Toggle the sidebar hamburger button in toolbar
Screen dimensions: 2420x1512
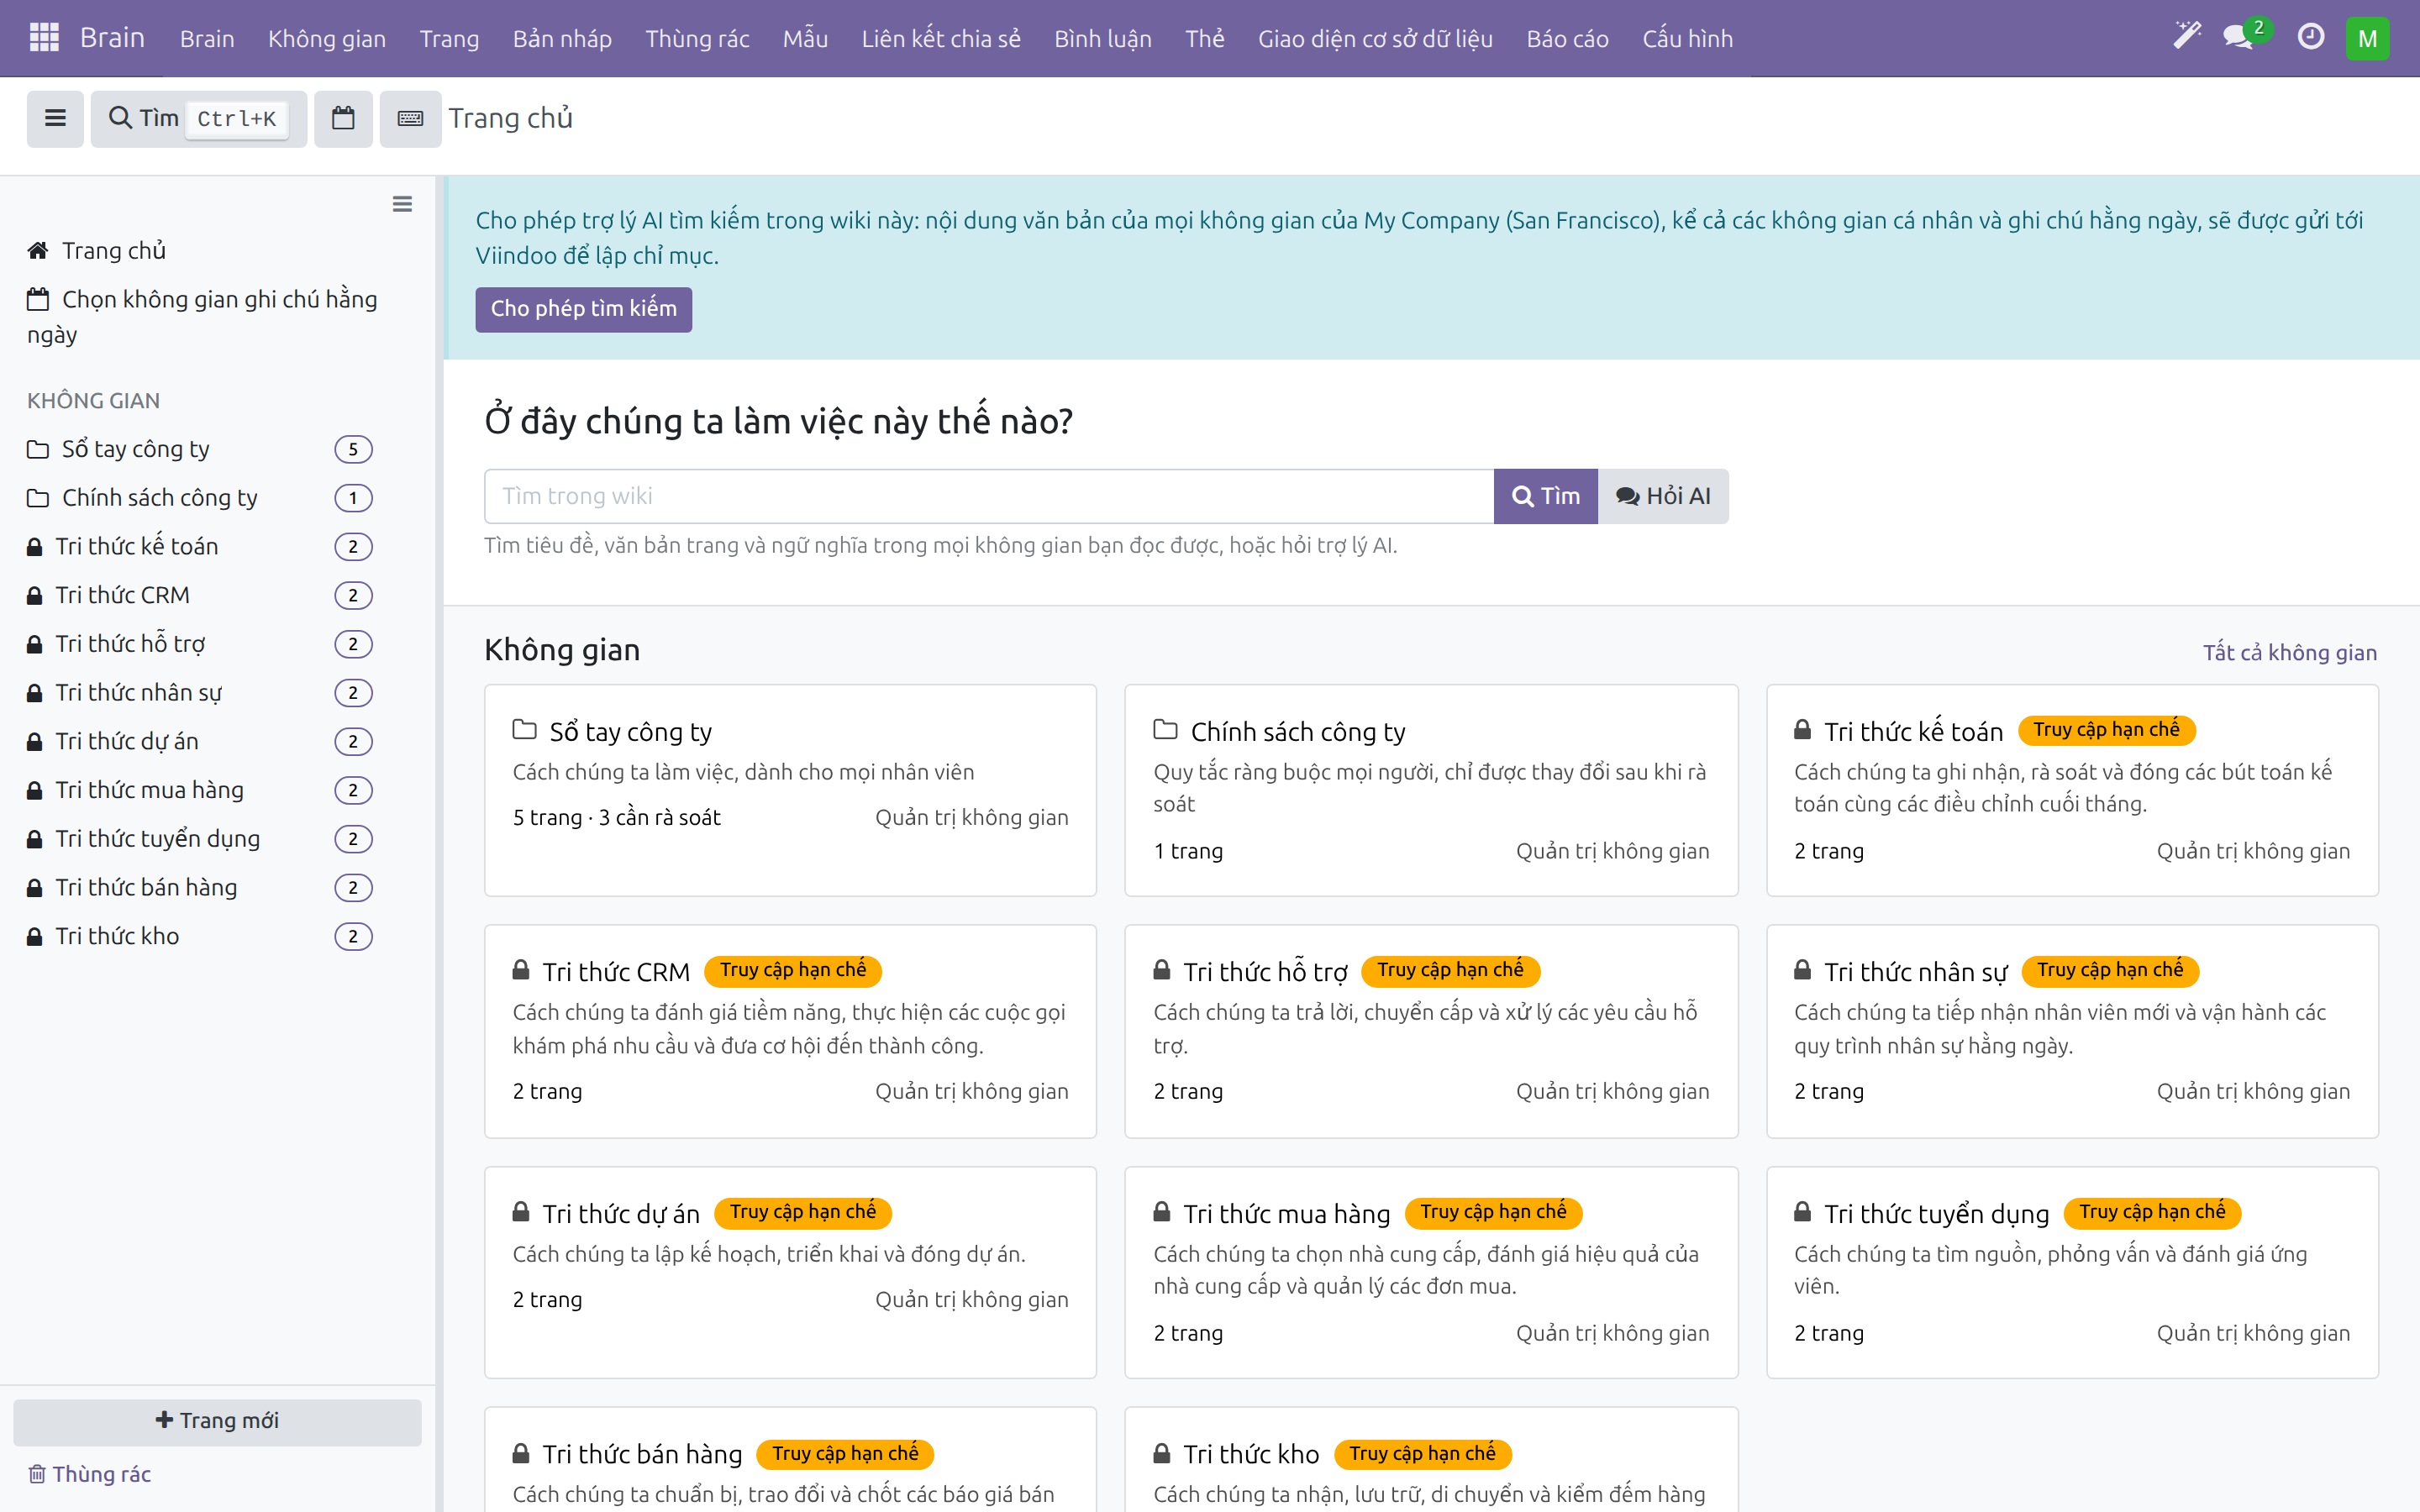click(x=55, y=118)
